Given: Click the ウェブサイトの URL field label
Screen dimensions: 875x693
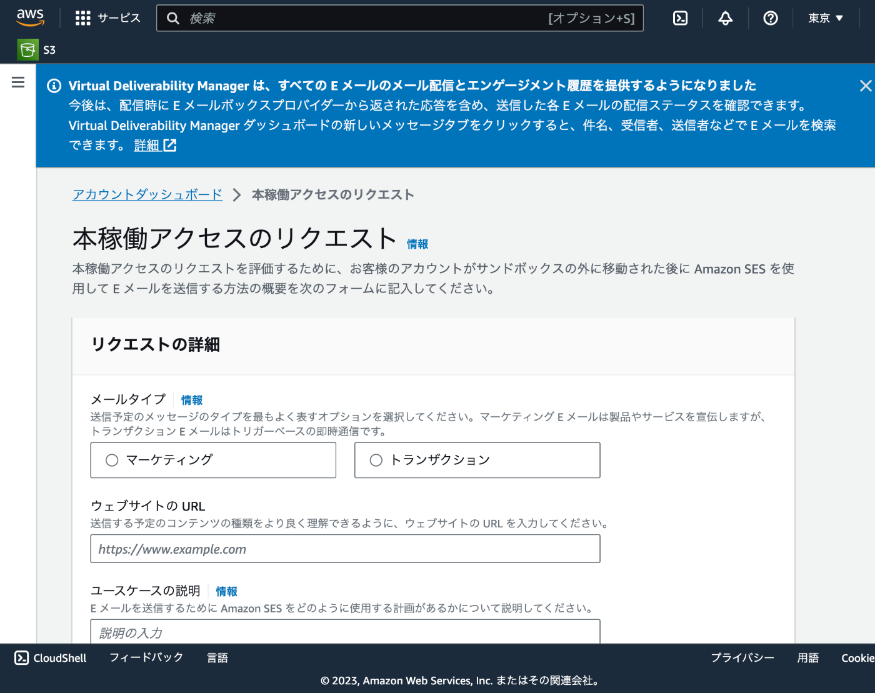Looking at the screenshot, I should pos(148,506).
